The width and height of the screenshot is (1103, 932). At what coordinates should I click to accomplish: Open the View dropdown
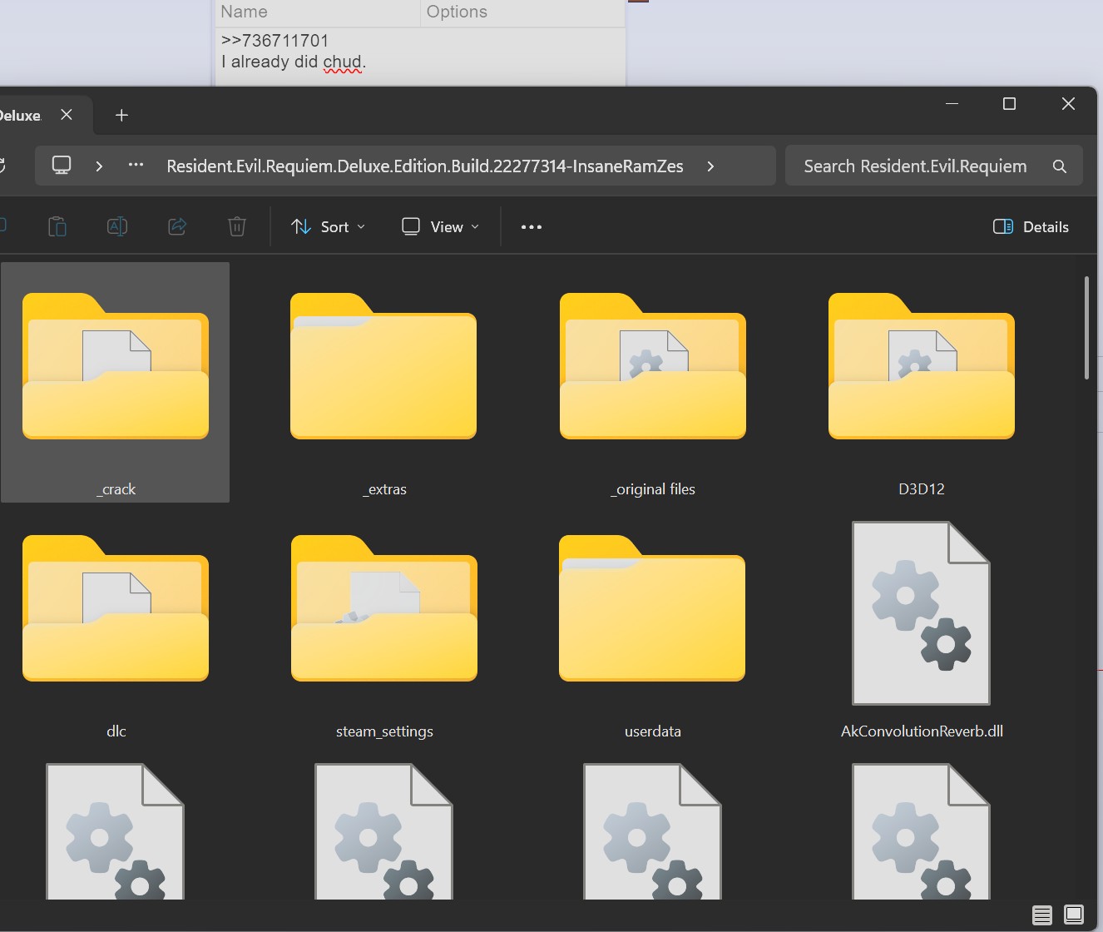coord(440,227)
